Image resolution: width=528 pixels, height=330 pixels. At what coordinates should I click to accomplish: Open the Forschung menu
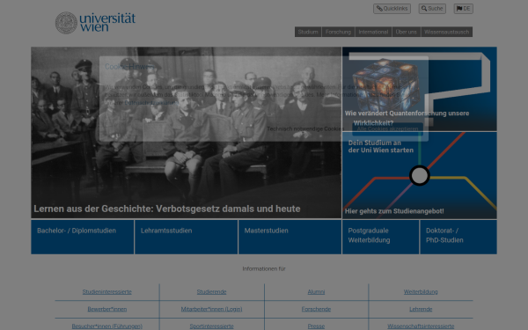[x=338, y=32]
